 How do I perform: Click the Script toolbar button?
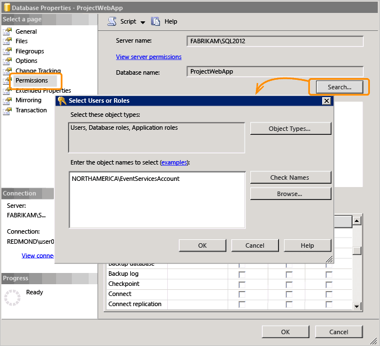pyautogui.click(x=128, y=21)
